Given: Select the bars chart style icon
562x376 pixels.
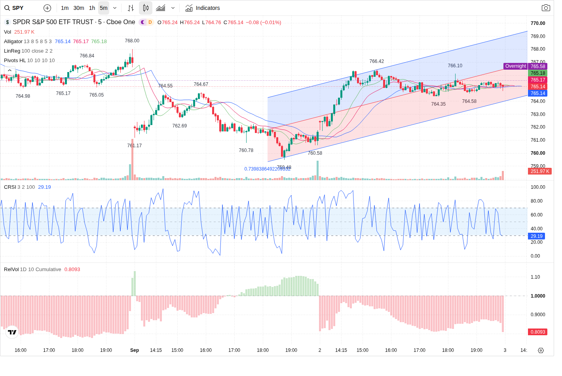Looking at the screenshot, I should coord(131,8).
